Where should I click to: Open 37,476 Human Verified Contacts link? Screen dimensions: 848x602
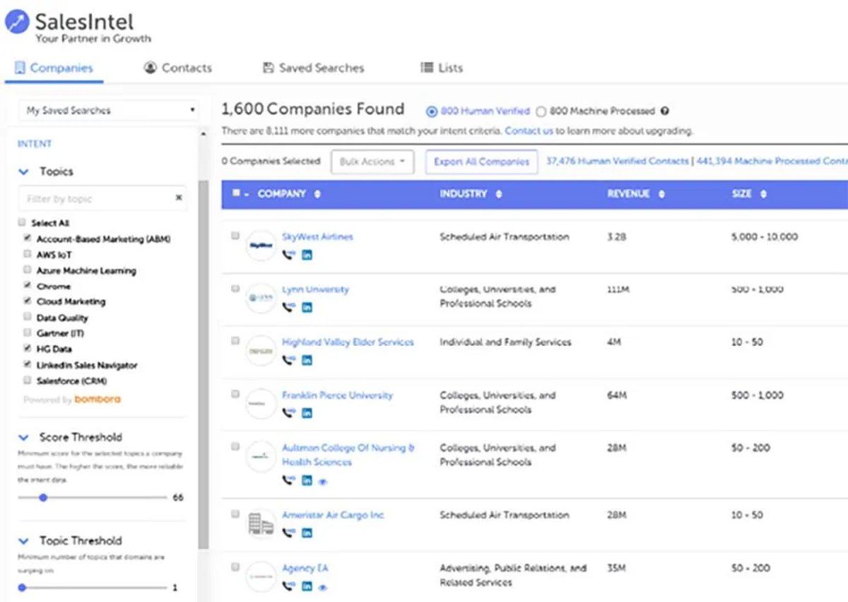tap(618, 161)
